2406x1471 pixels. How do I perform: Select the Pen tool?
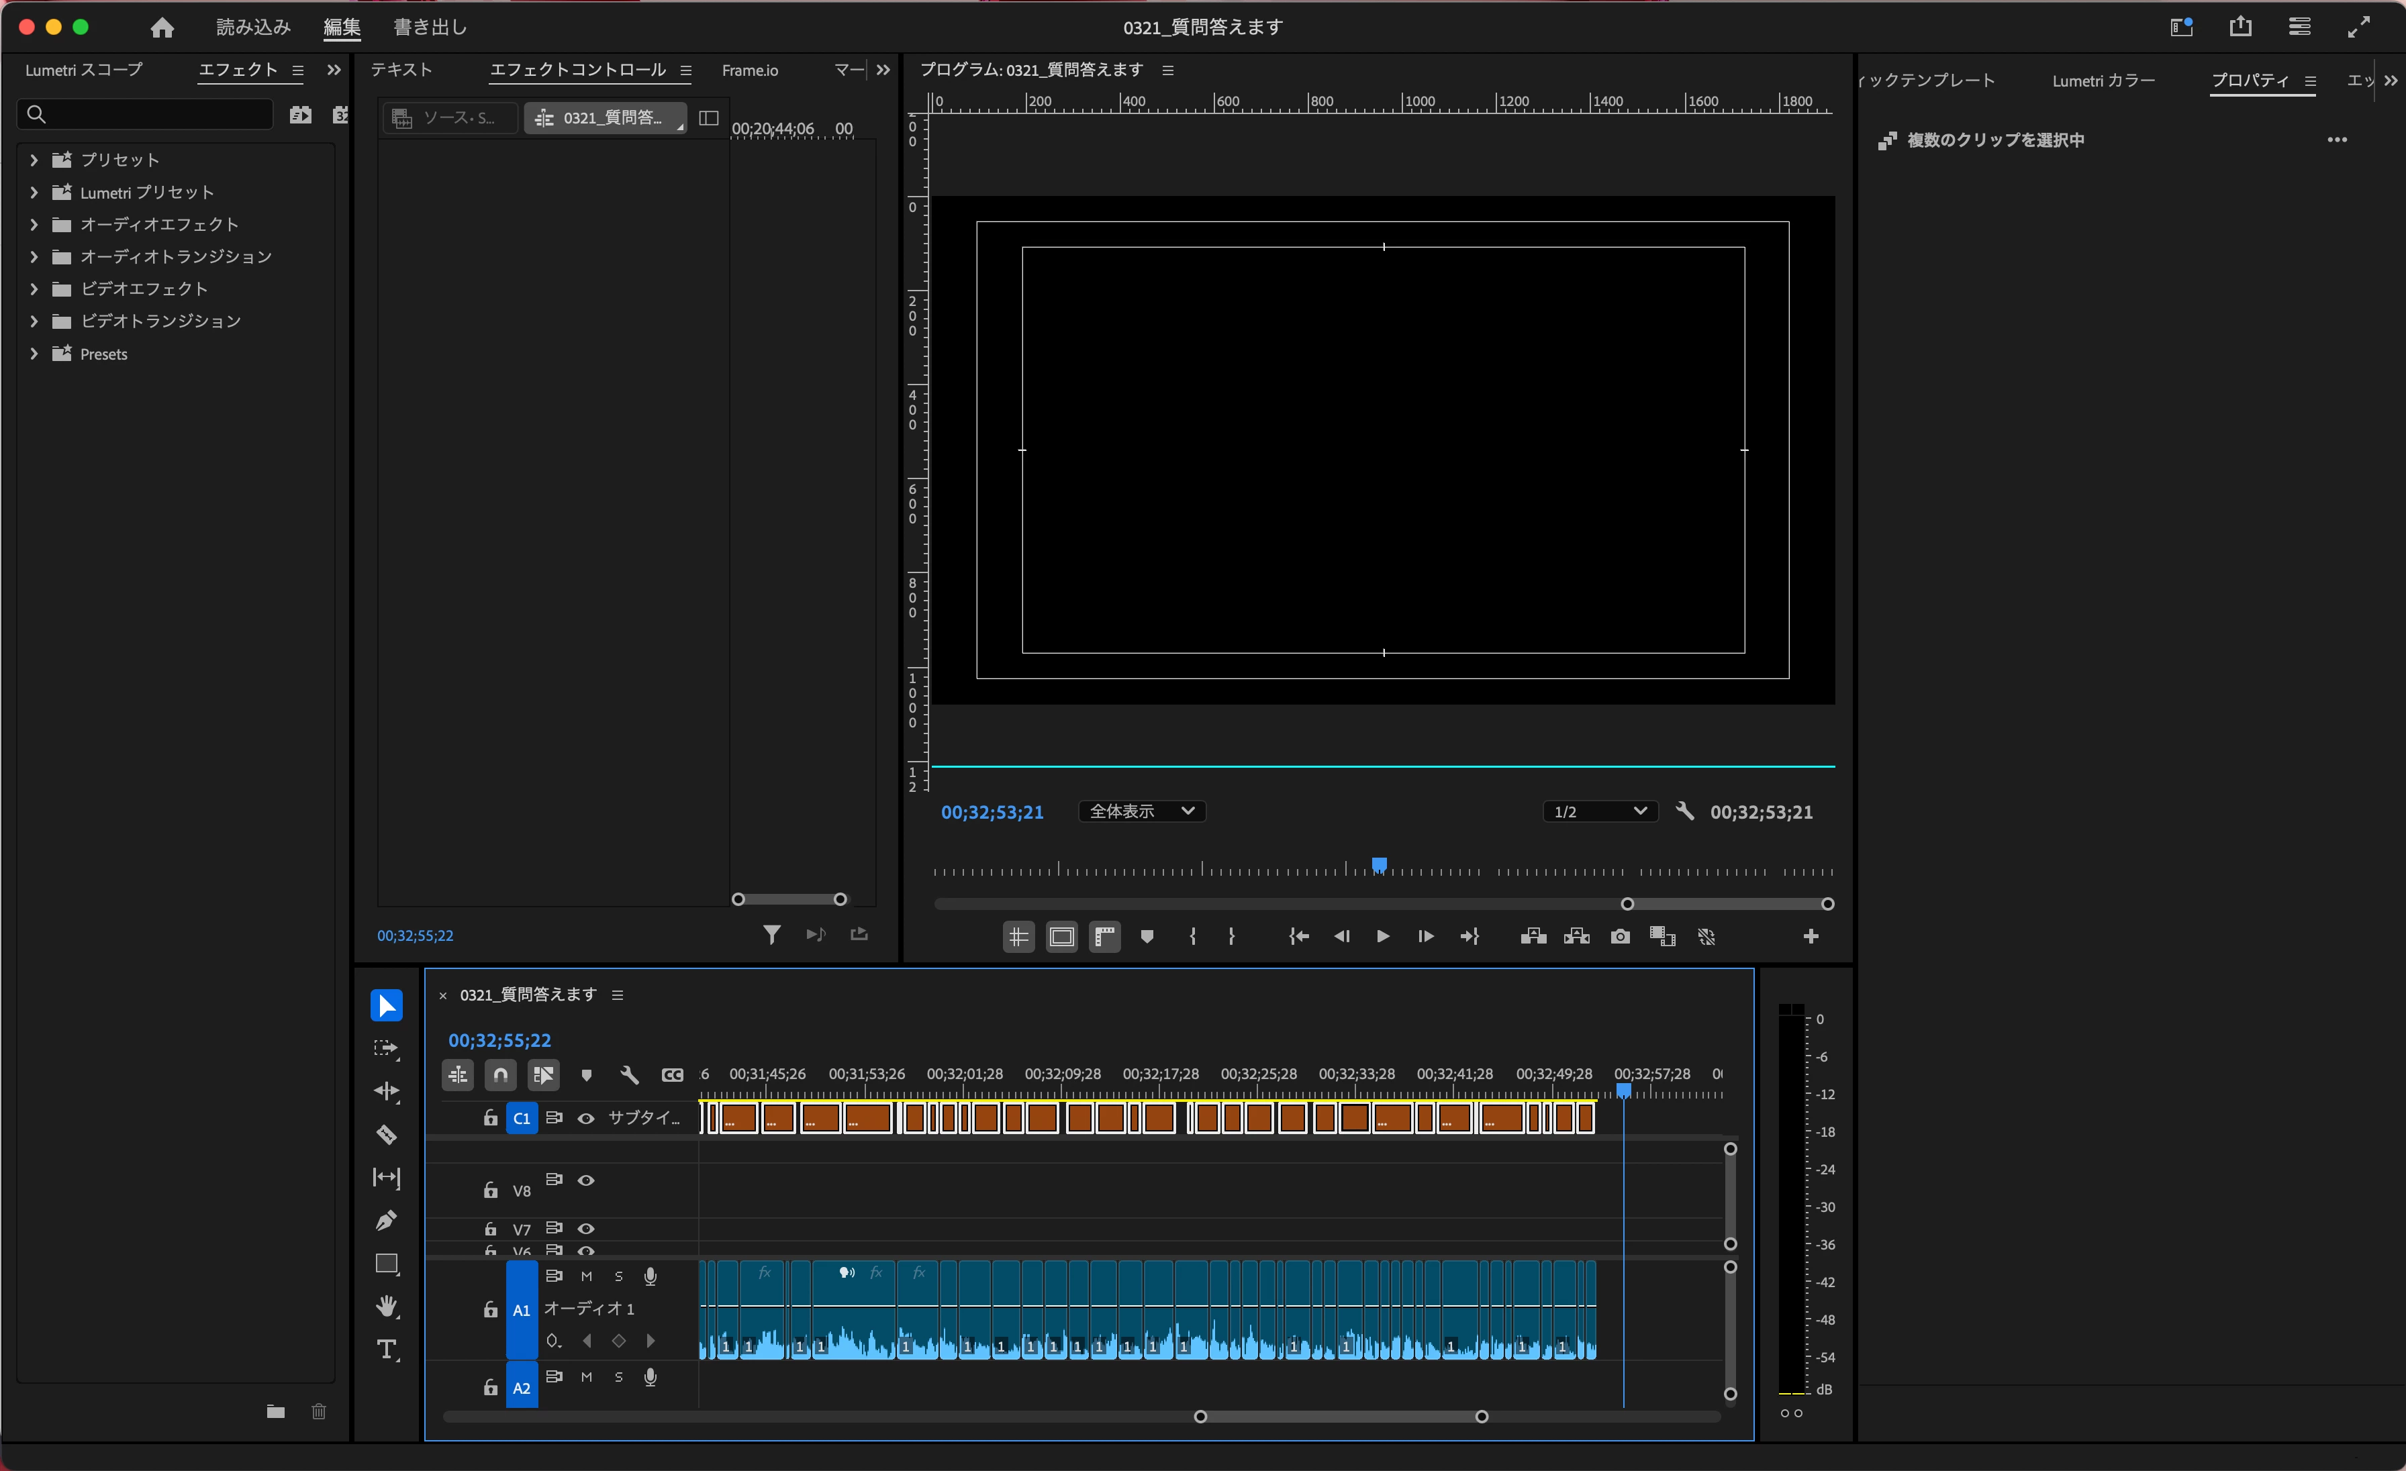click(x=387, y=1220)
